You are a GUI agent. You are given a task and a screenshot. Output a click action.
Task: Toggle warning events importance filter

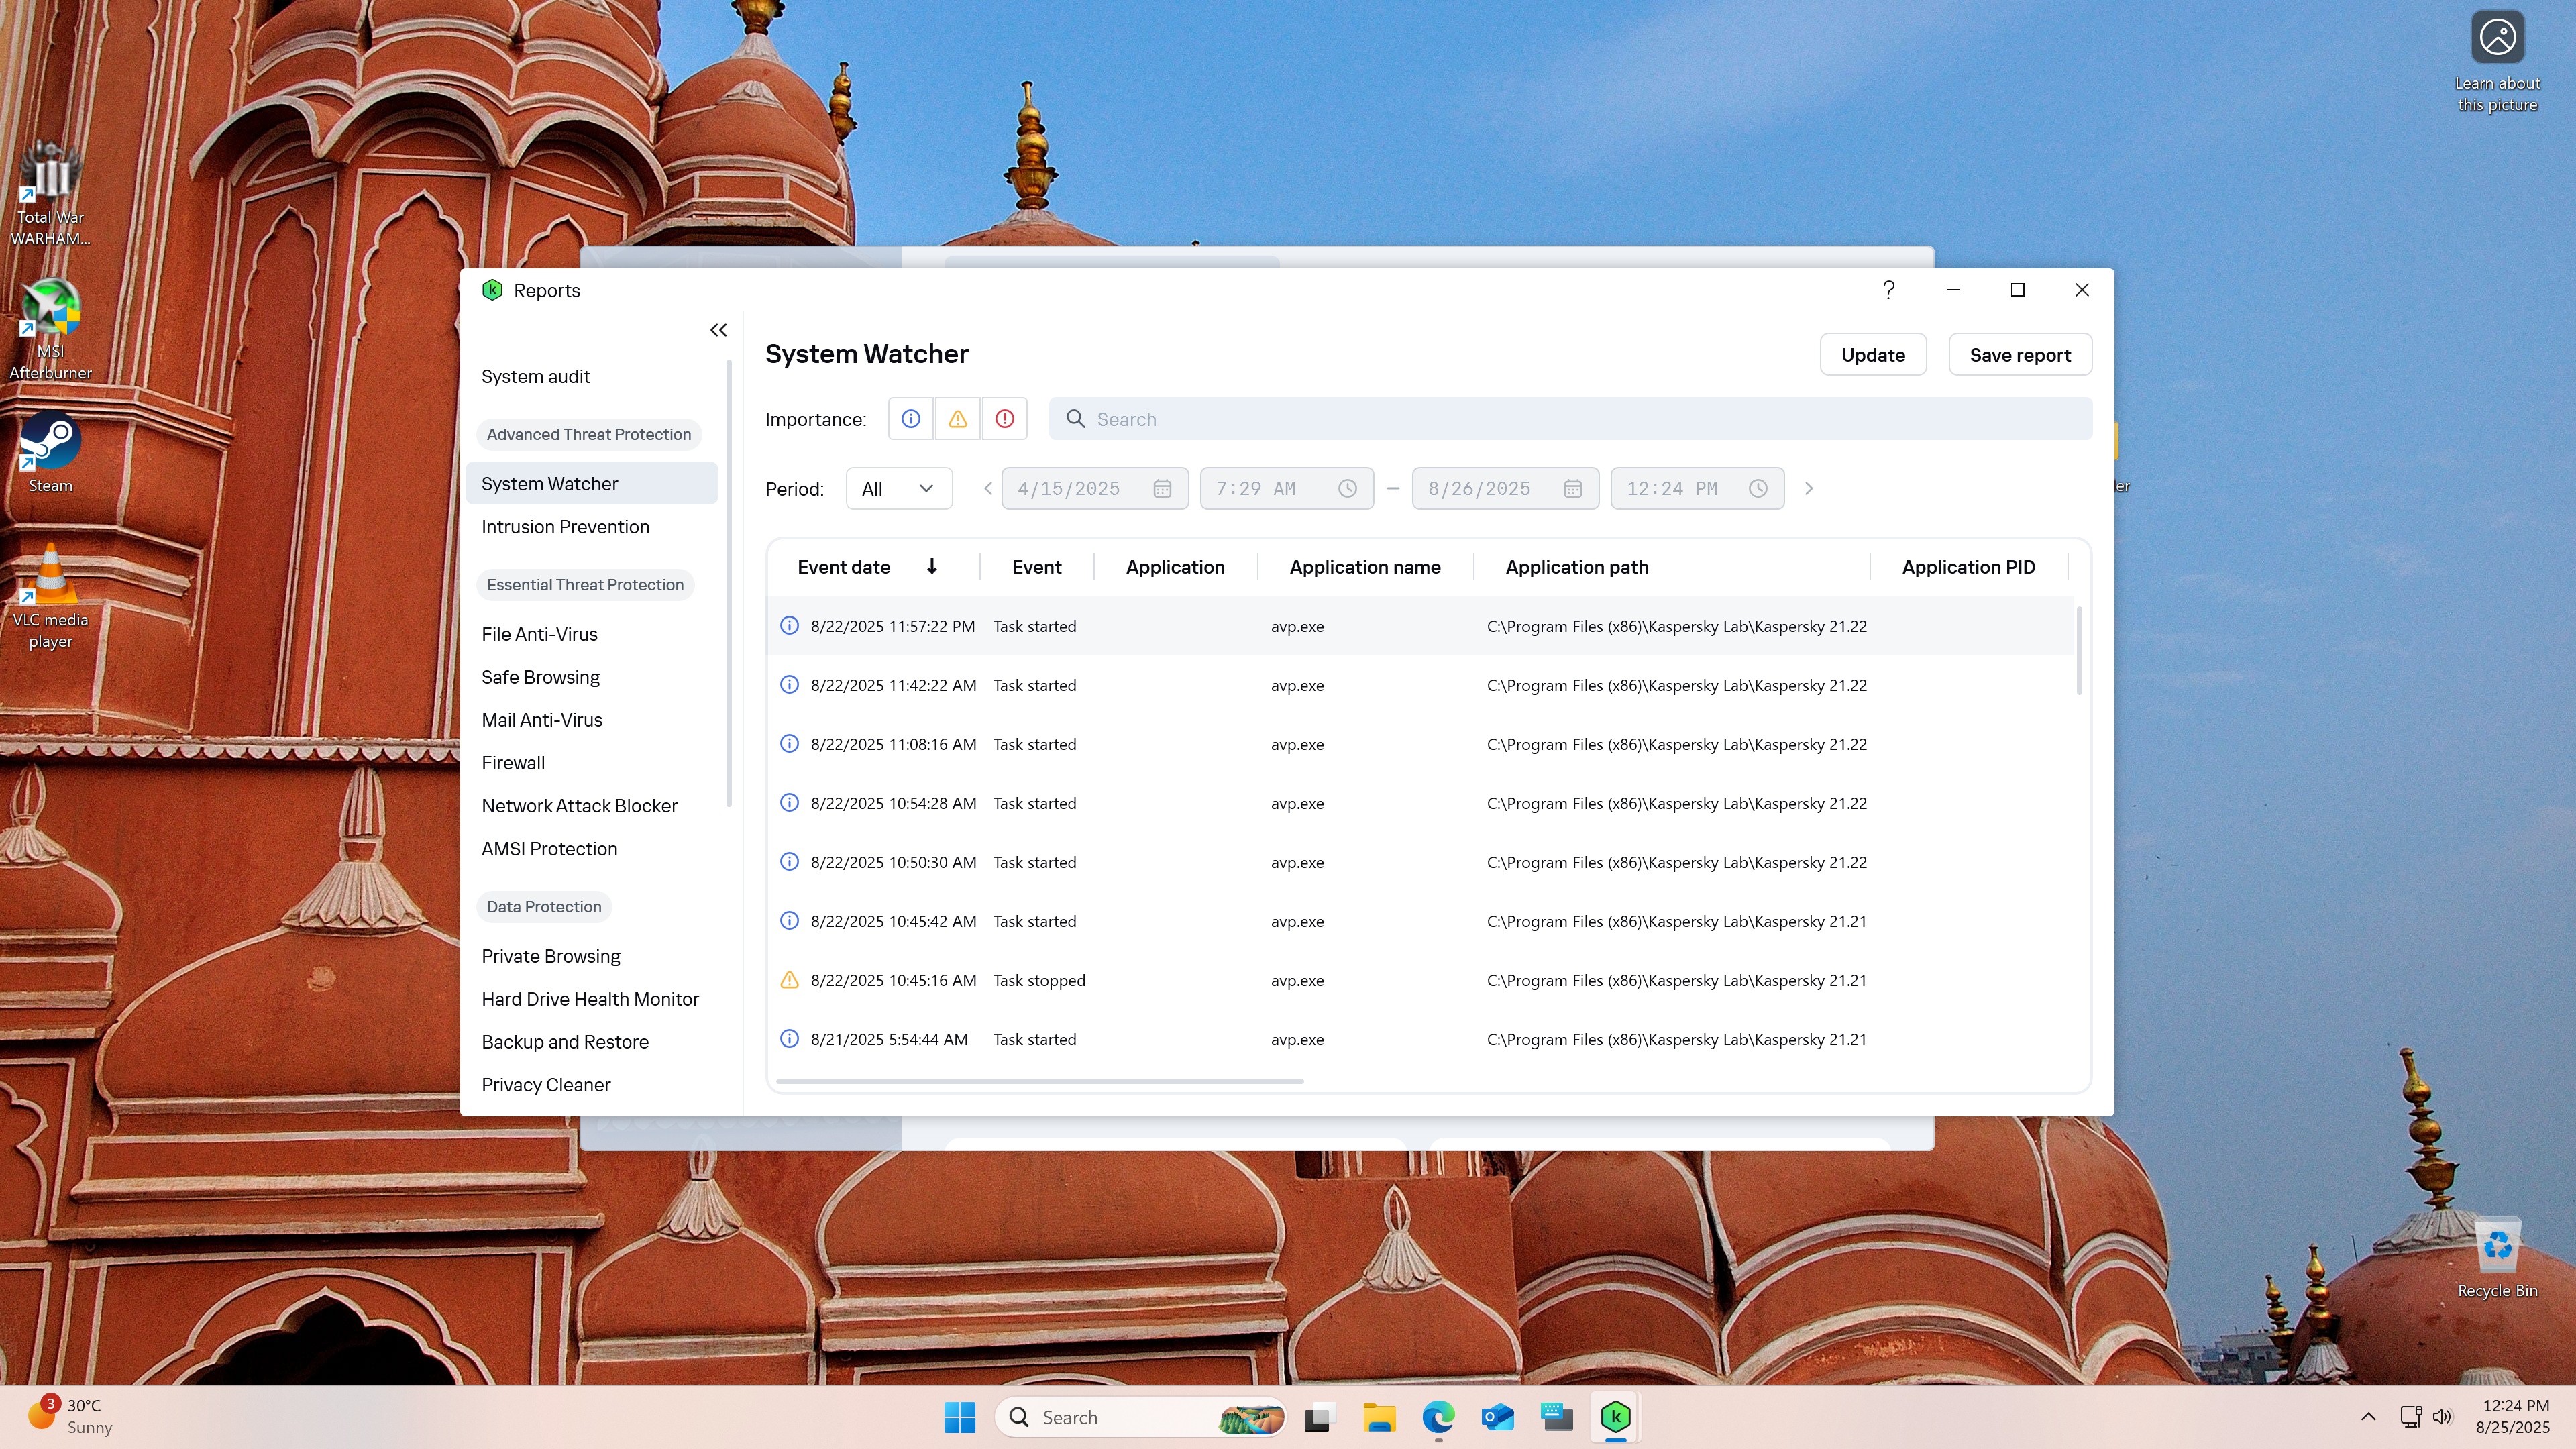957,419
